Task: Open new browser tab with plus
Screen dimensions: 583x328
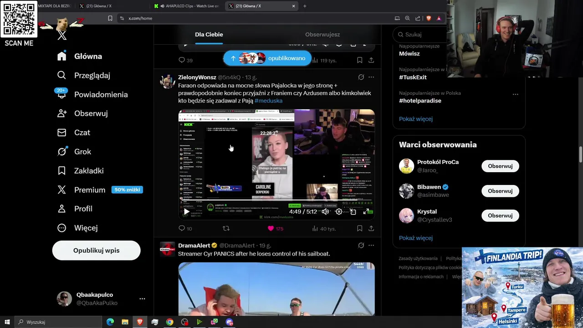Action: 305,6
